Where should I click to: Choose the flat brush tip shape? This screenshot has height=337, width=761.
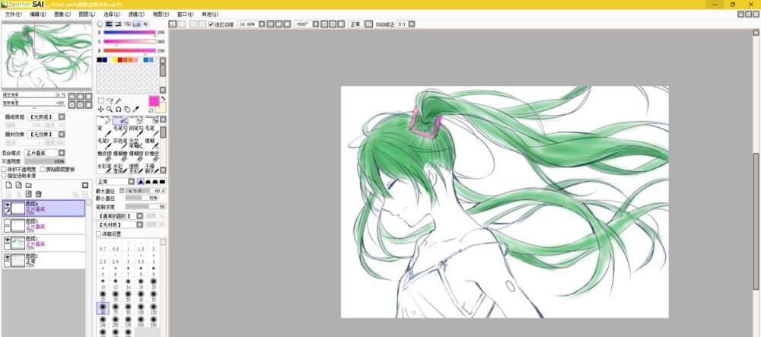click(162, 181)
